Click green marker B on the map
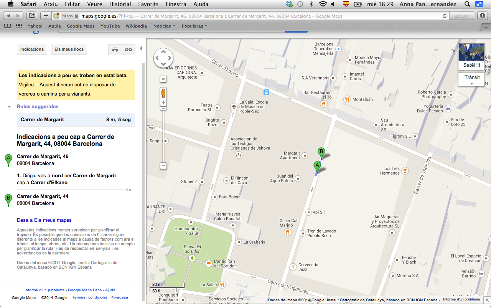This screenshot has width=491, height=307. point(321,152)
